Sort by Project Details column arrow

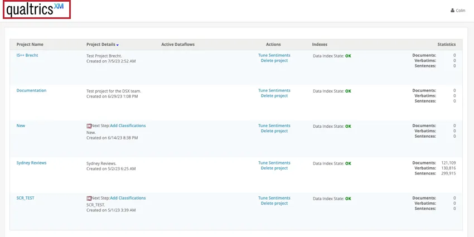pyautogui.click(x=118, y=45)
